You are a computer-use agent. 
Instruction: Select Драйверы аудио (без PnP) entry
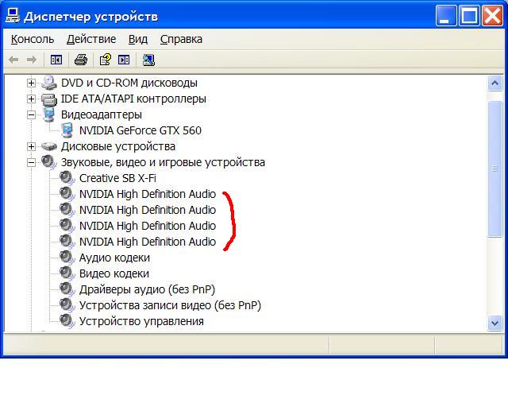click(147, 289)
